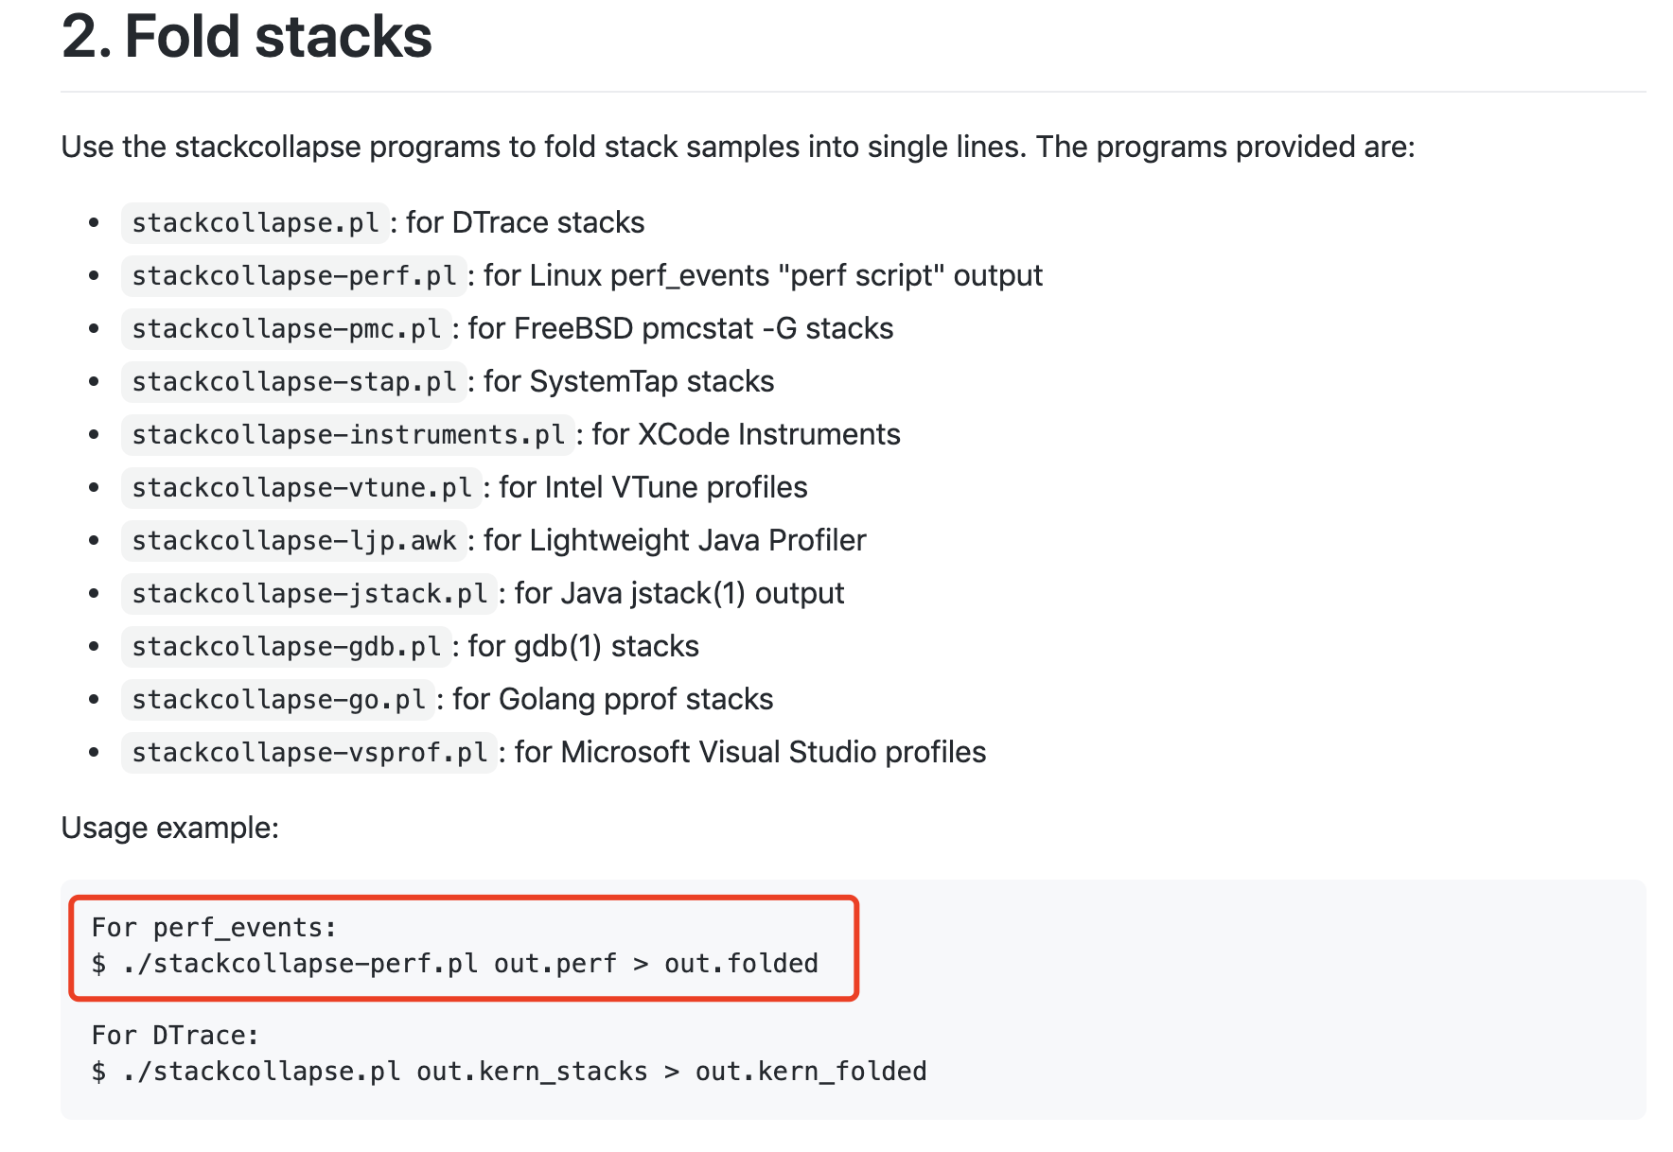Click the stackcollapse-vtune.pl code label

tap(302, 487)
